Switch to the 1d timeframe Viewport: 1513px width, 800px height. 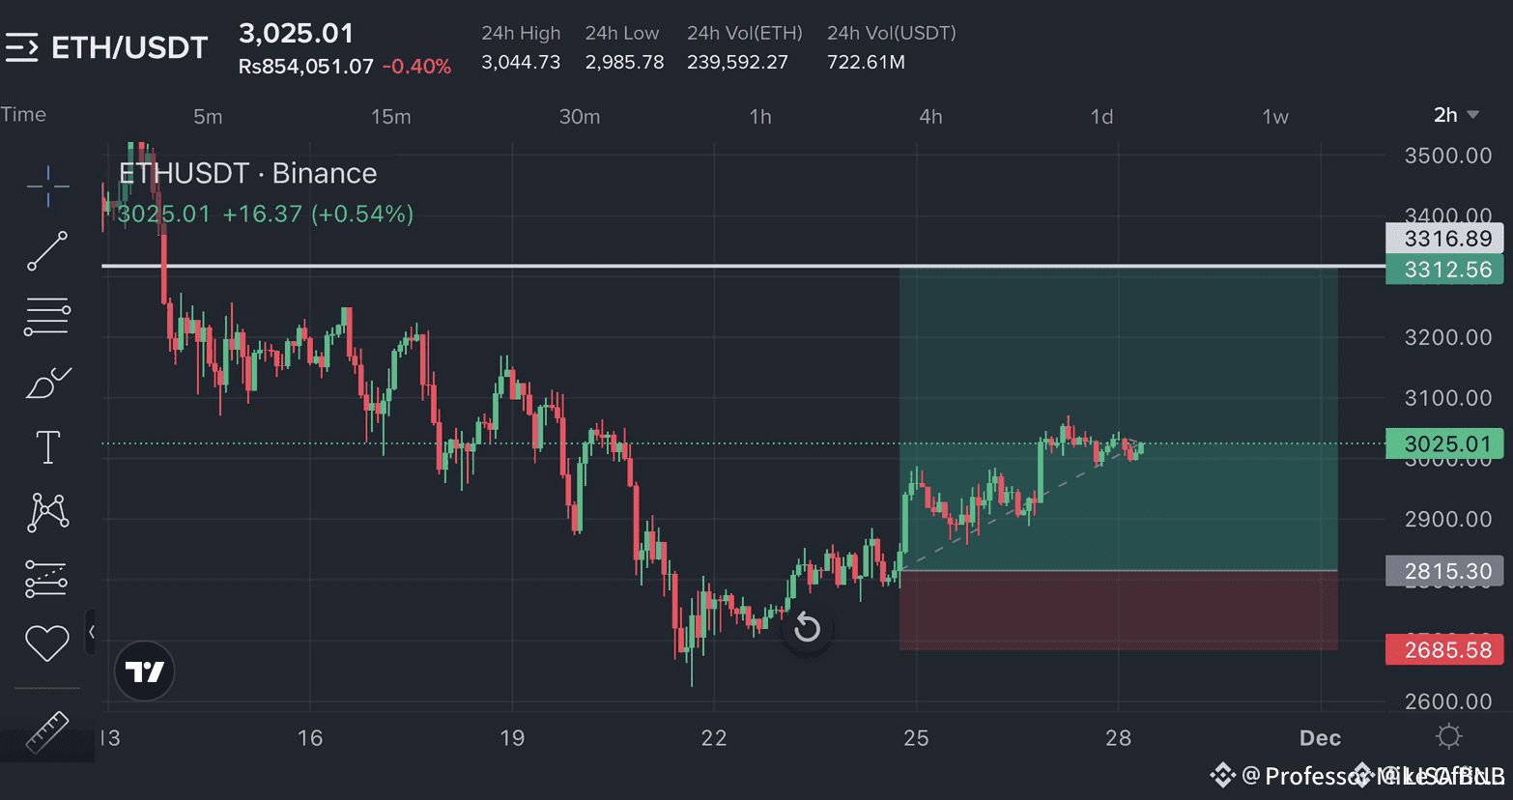pyautogui.click(x=1101, y=117)
